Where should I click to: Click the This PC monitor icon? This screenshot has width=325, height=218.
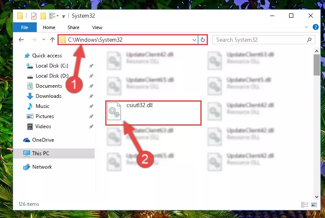tap(27, 153)
